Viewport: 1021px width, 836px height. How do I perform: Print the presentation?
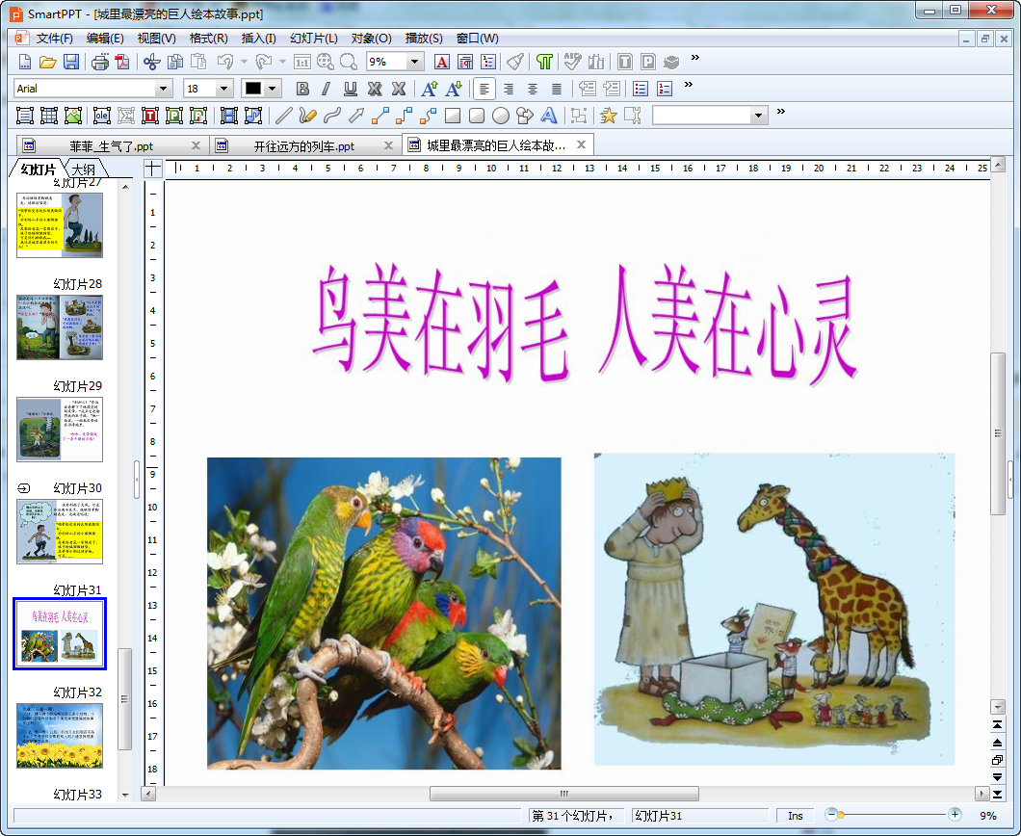99,62
